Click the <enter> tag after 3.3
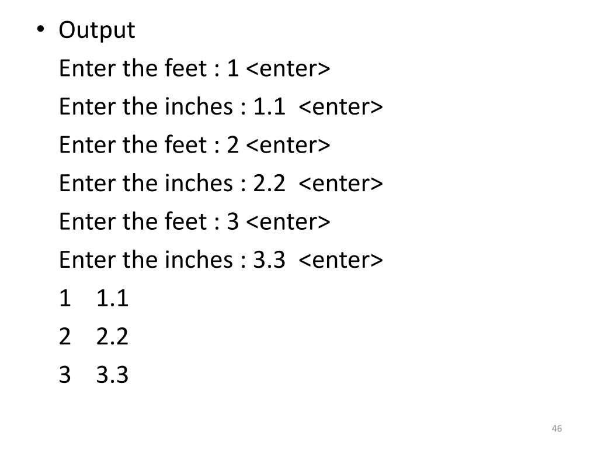The image size is (598, 449). pos(341,260)
